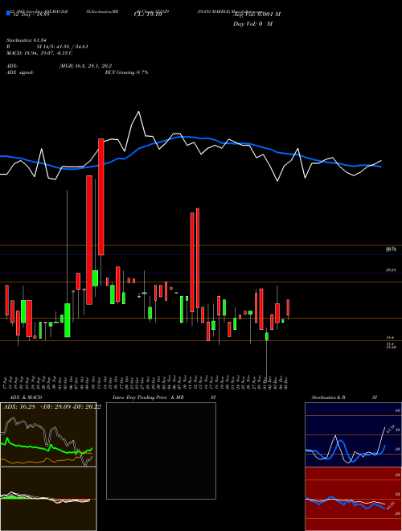The height and width of the screenshot is (531, 402).
Task: Click the 'SI 14/3: 41.58 / 34.61' readout
Action: coord(63,47)
